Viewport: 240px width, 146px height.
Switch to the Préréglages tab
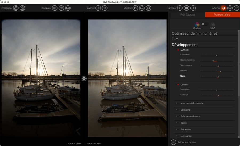pos(188,15)
